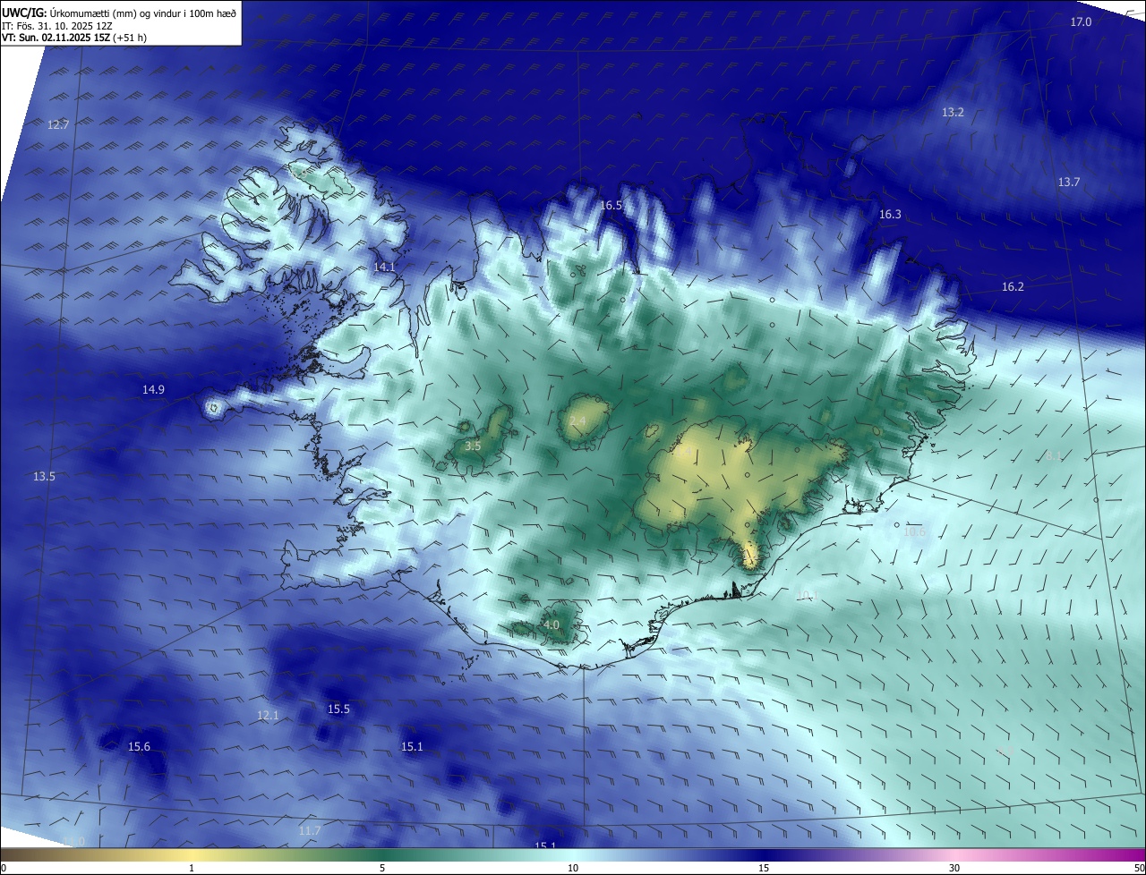Click the 12.1 value label
This screenshot has width=1146, height=875.
(268, 715)
